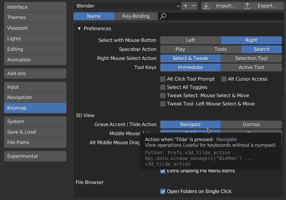
Task: Click the minus icon to remove preset
Action: coord(193,6)
